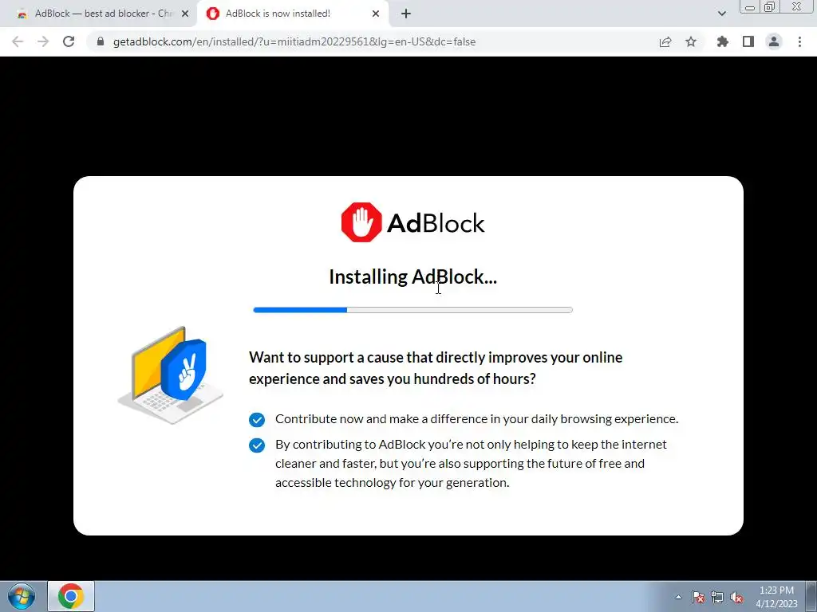View site security lock info

(x=101, y=41)
